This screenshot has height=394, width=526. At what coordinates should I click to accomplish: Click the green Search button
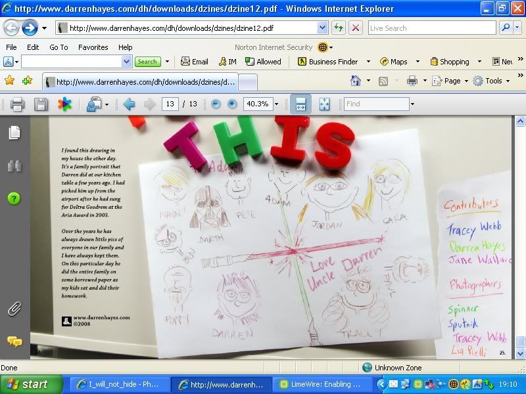click(147, 62)
